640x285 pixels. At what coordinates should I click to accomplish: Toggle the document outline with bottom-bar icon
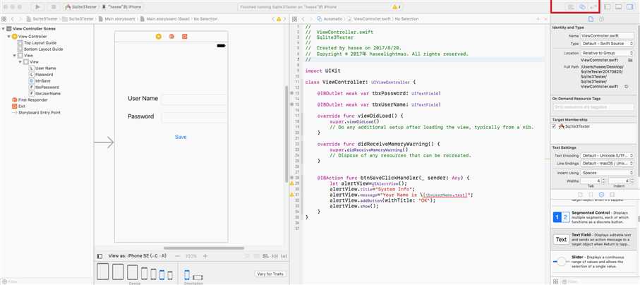click(x=100, y=256)
